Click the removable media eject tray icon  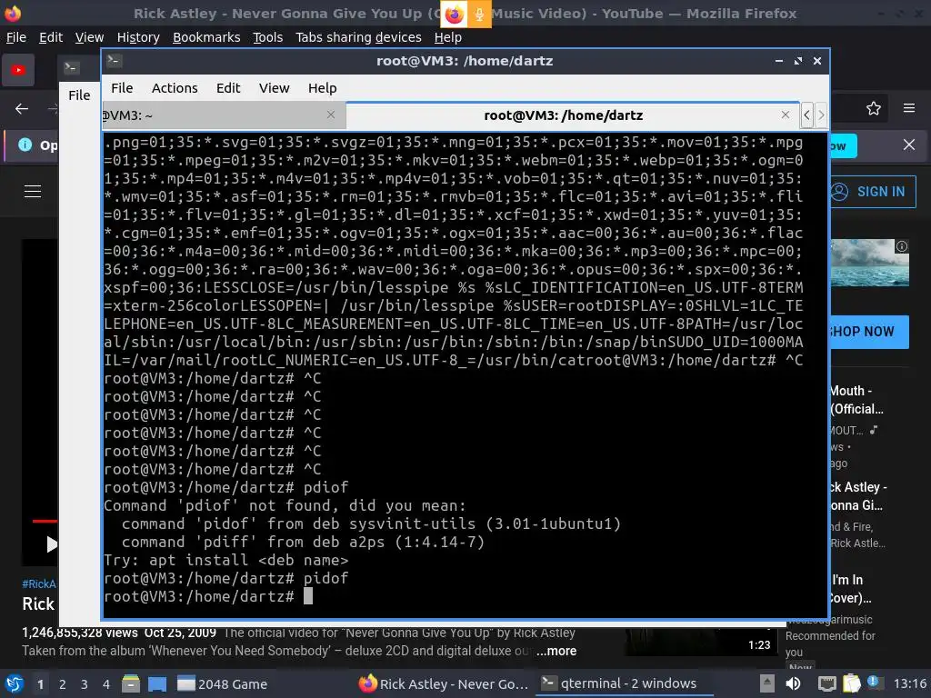(x=767, y=683)
